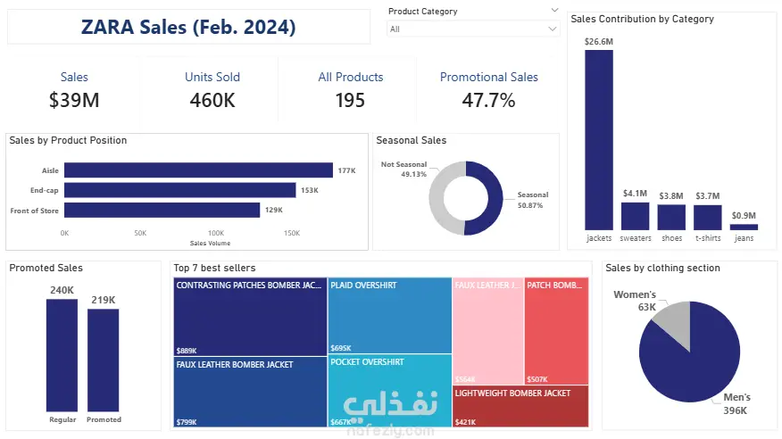Select the jeans bar in category chart
Image resolution: width=782 pixels, height=439 pixels.
[x=743, y=227]
